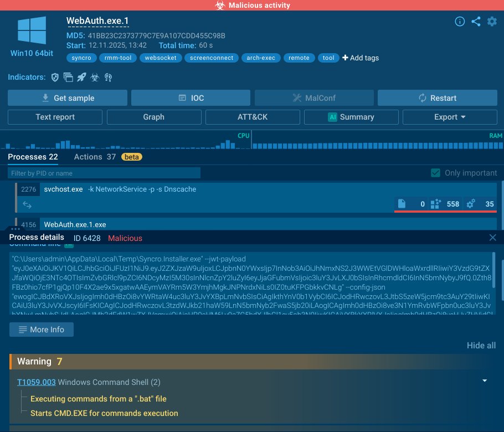Open the AI Summary button
Image resolution: width=504 pixels, height=432 pixels.
[x=351, y=117]
